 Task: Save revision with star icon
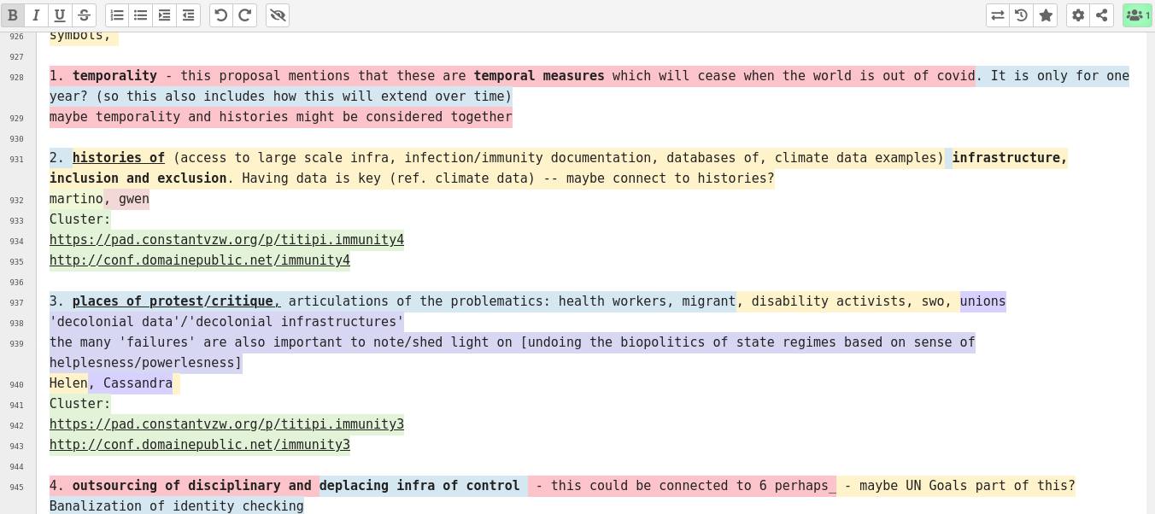1046,15
